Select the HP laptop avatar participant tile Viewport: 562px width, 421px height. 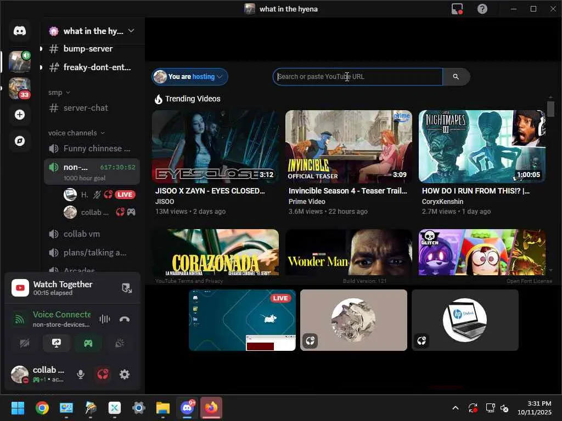point(465,320)
